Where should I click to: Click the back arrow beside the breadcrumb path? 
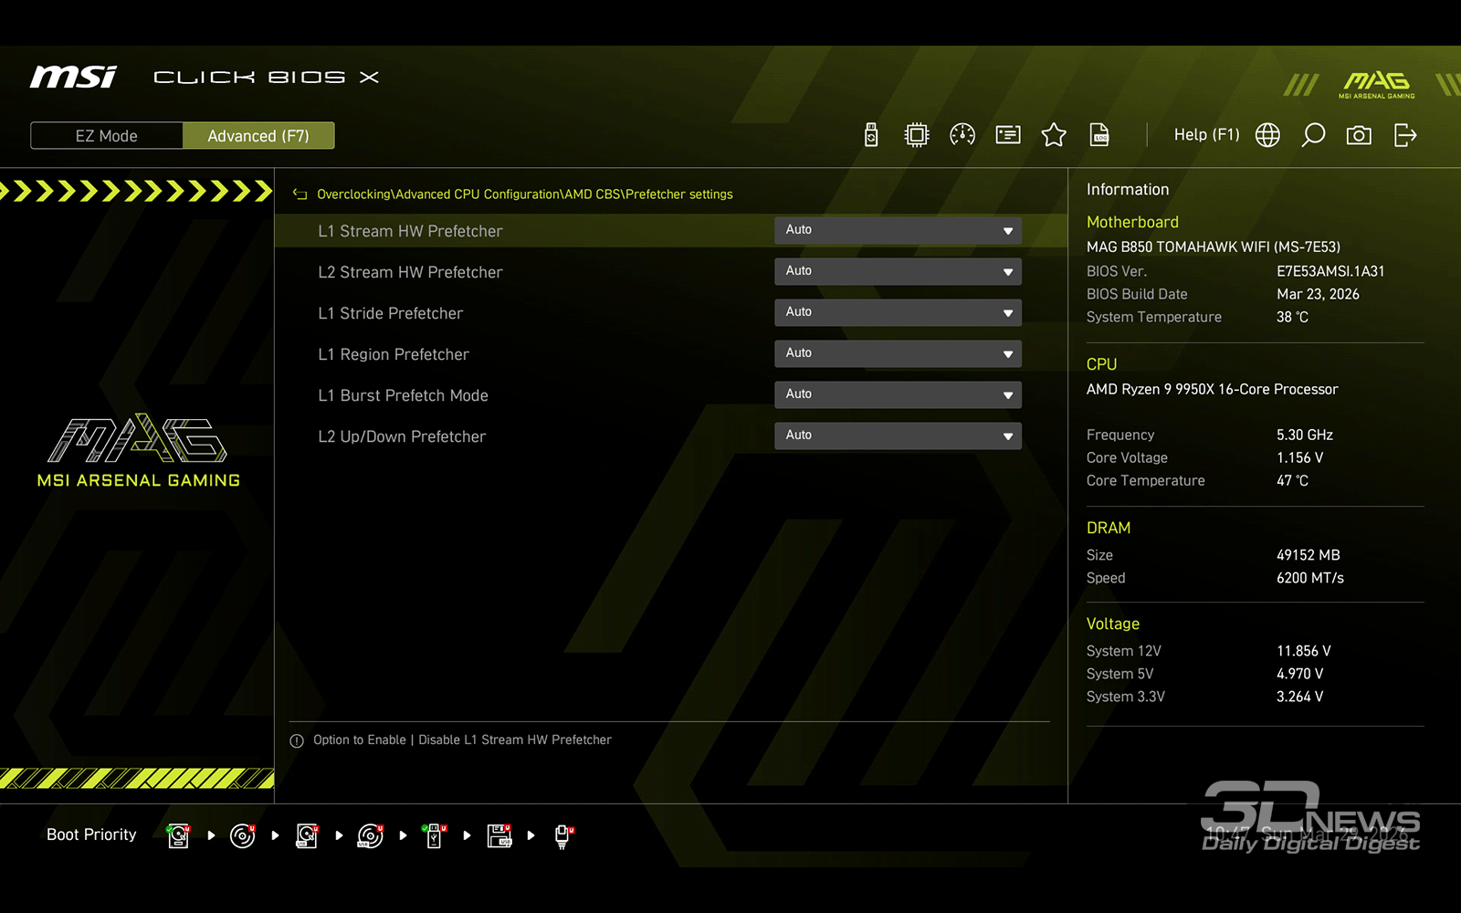click(300, 194)
